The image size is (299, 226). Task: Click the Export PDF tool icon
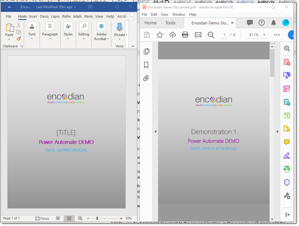(287, 76)
